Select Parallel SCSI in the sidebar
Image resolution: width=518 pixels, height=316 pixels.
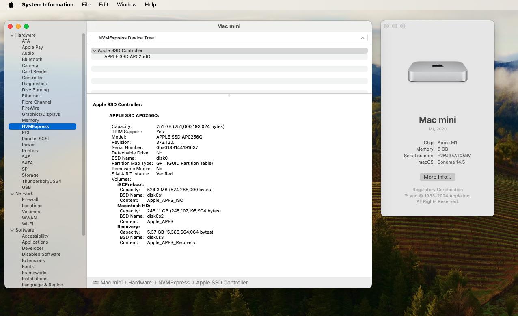[x=35, y=139]
